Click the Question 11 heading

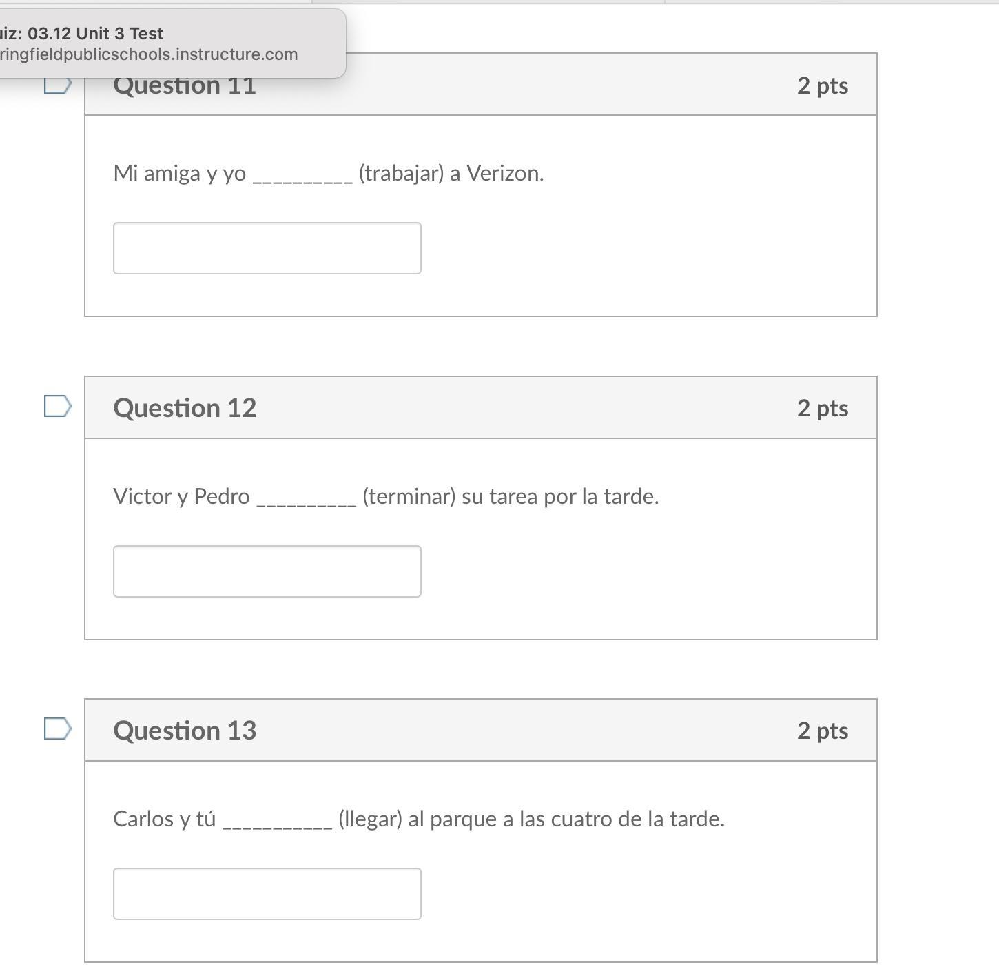coord(185,87)
